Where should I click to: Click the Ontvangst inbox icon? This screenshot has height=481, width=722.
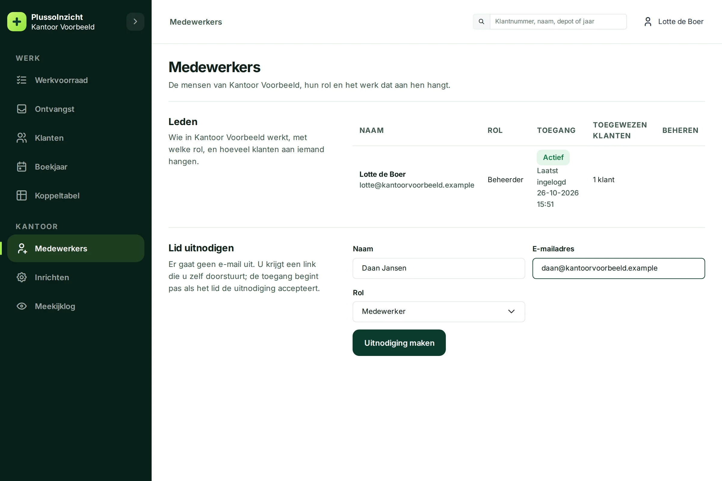(x=21, y=109)
